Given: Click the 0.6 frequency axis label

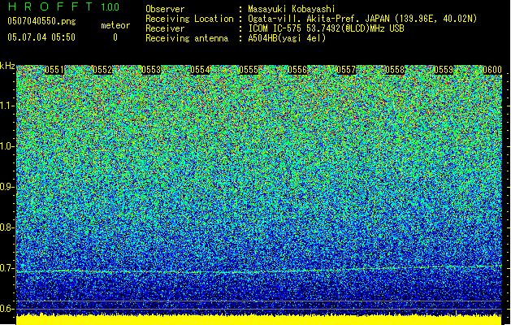Looking at the screenshot, I should point(7,309).
